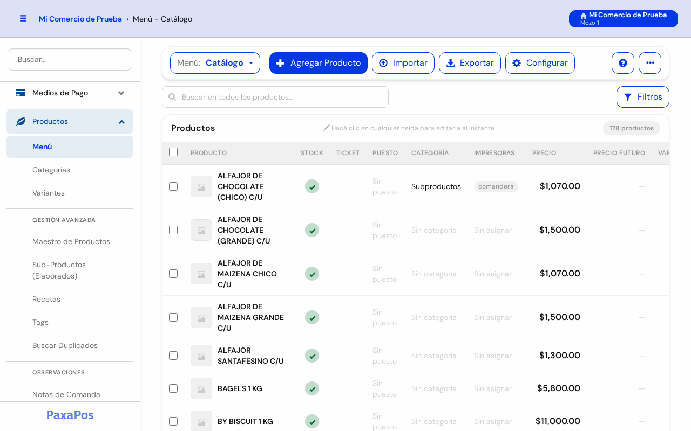Go to Categorías in the sidebar
Screen dimensions: 691x431
[x=51, y=170]
